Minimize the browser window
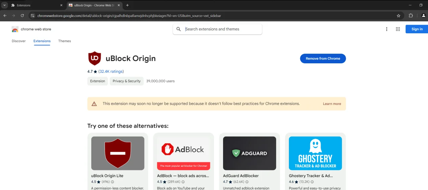428x190 pixels. tap(411, 5)
